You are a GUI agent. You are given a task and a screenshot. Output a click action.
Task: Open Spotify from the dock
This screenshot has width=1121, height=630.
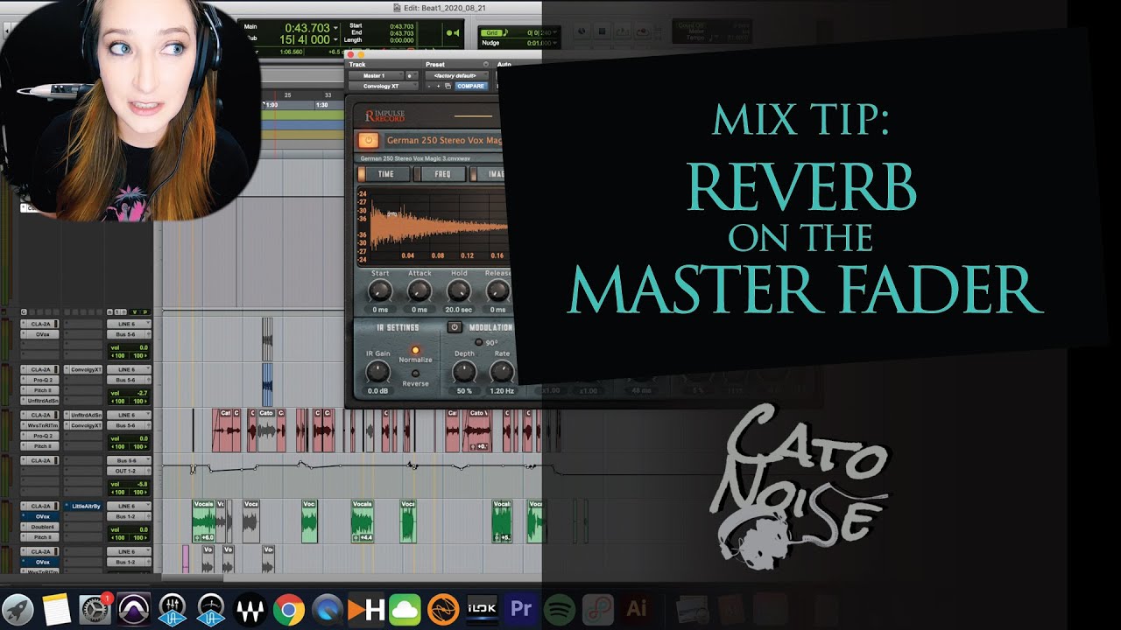559,609
